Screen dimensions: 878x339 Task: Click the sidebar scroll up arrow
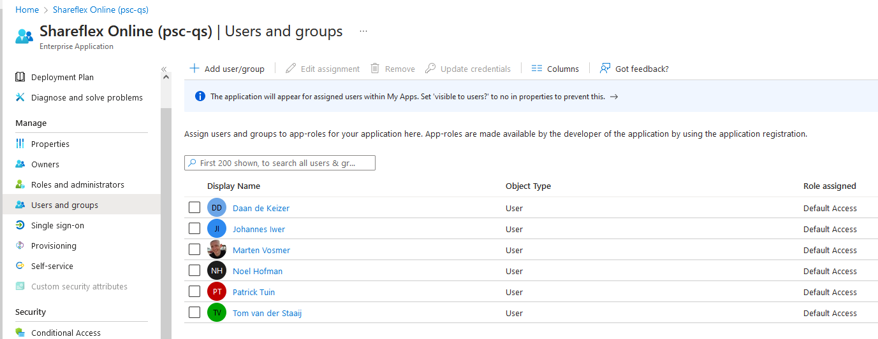(166, 77)
